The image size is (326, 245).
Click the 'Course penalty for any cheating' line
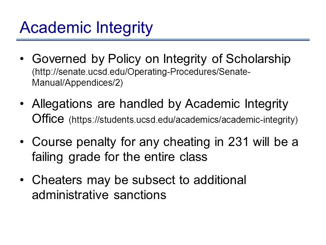pyautogui.click(x=165, y=142)
